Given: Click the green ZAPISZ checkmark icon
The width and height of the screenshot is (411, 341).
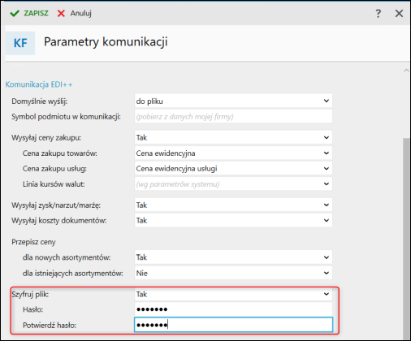Looking at the screenshot, I should (x=15, y=13).
